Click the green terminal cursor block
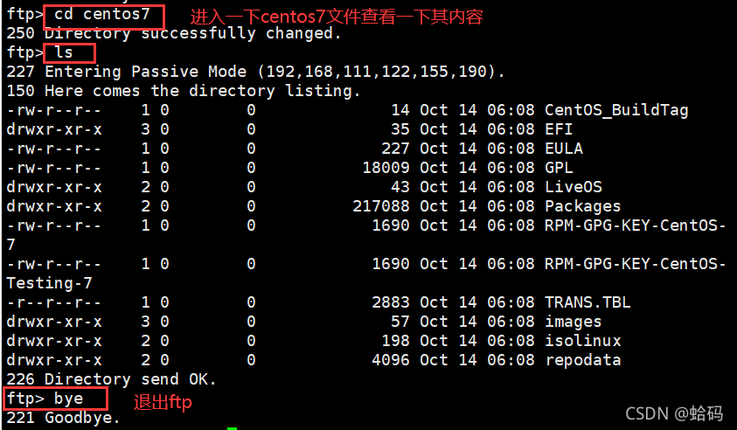Image resolution: width=737 pixels, height=430 pixels. [232, 428]
